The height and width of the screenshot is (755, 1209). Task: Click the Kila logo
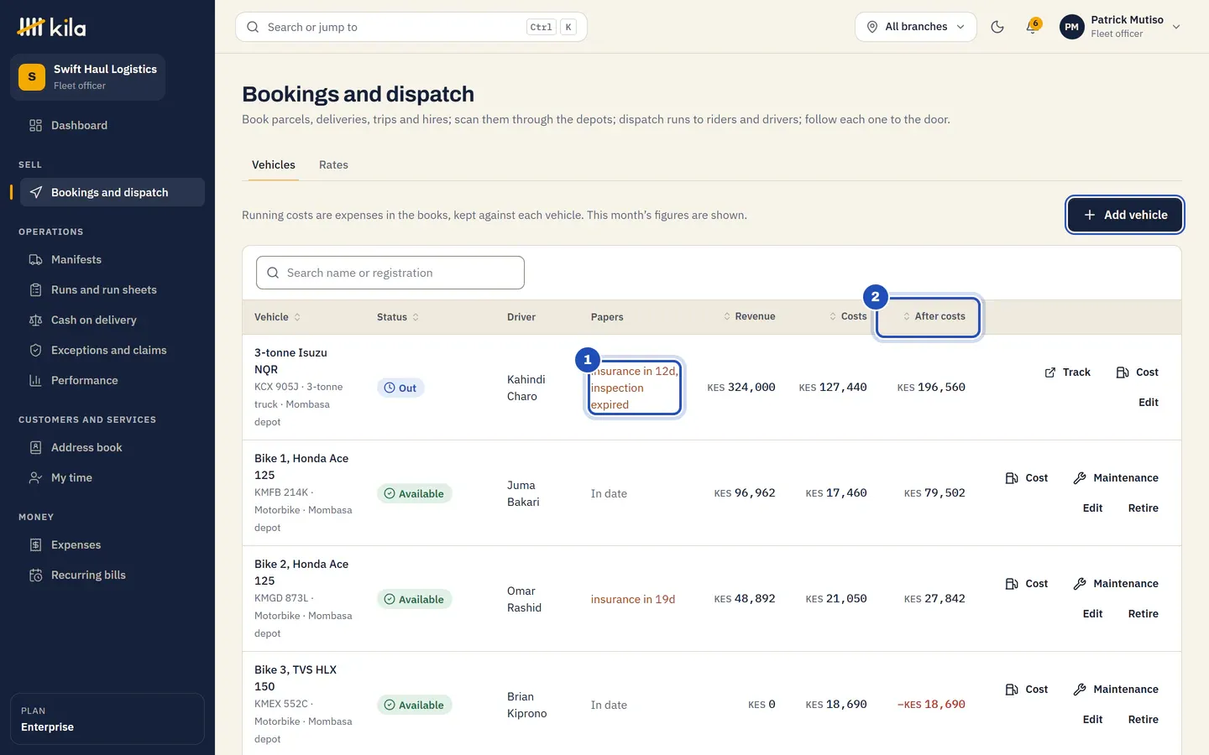click(x=52, y=28)
